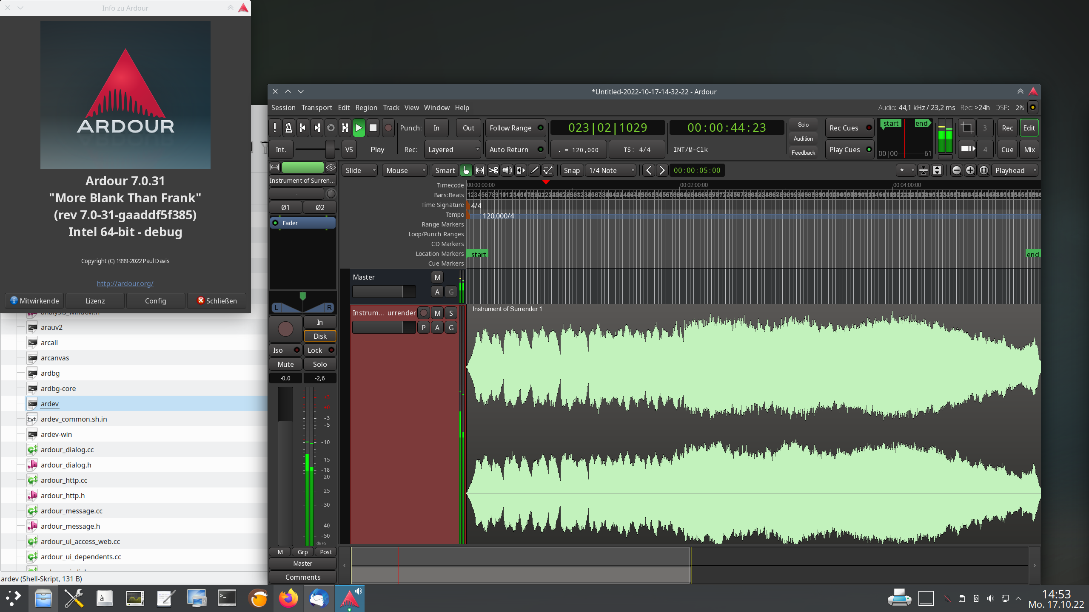Toggle Snap on the editor toolbar
The width and height of the screenshot is (1089, 612).
pos(571,170)
